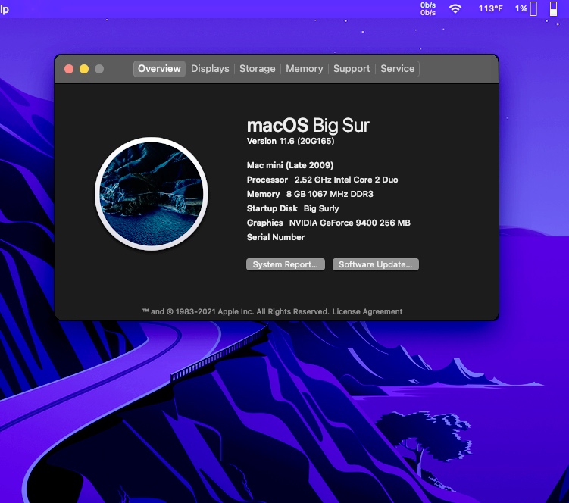Viewport: 569px width, 503px height.
Task: Click the network speed 0b/s indicator
Action: point(428,8)
